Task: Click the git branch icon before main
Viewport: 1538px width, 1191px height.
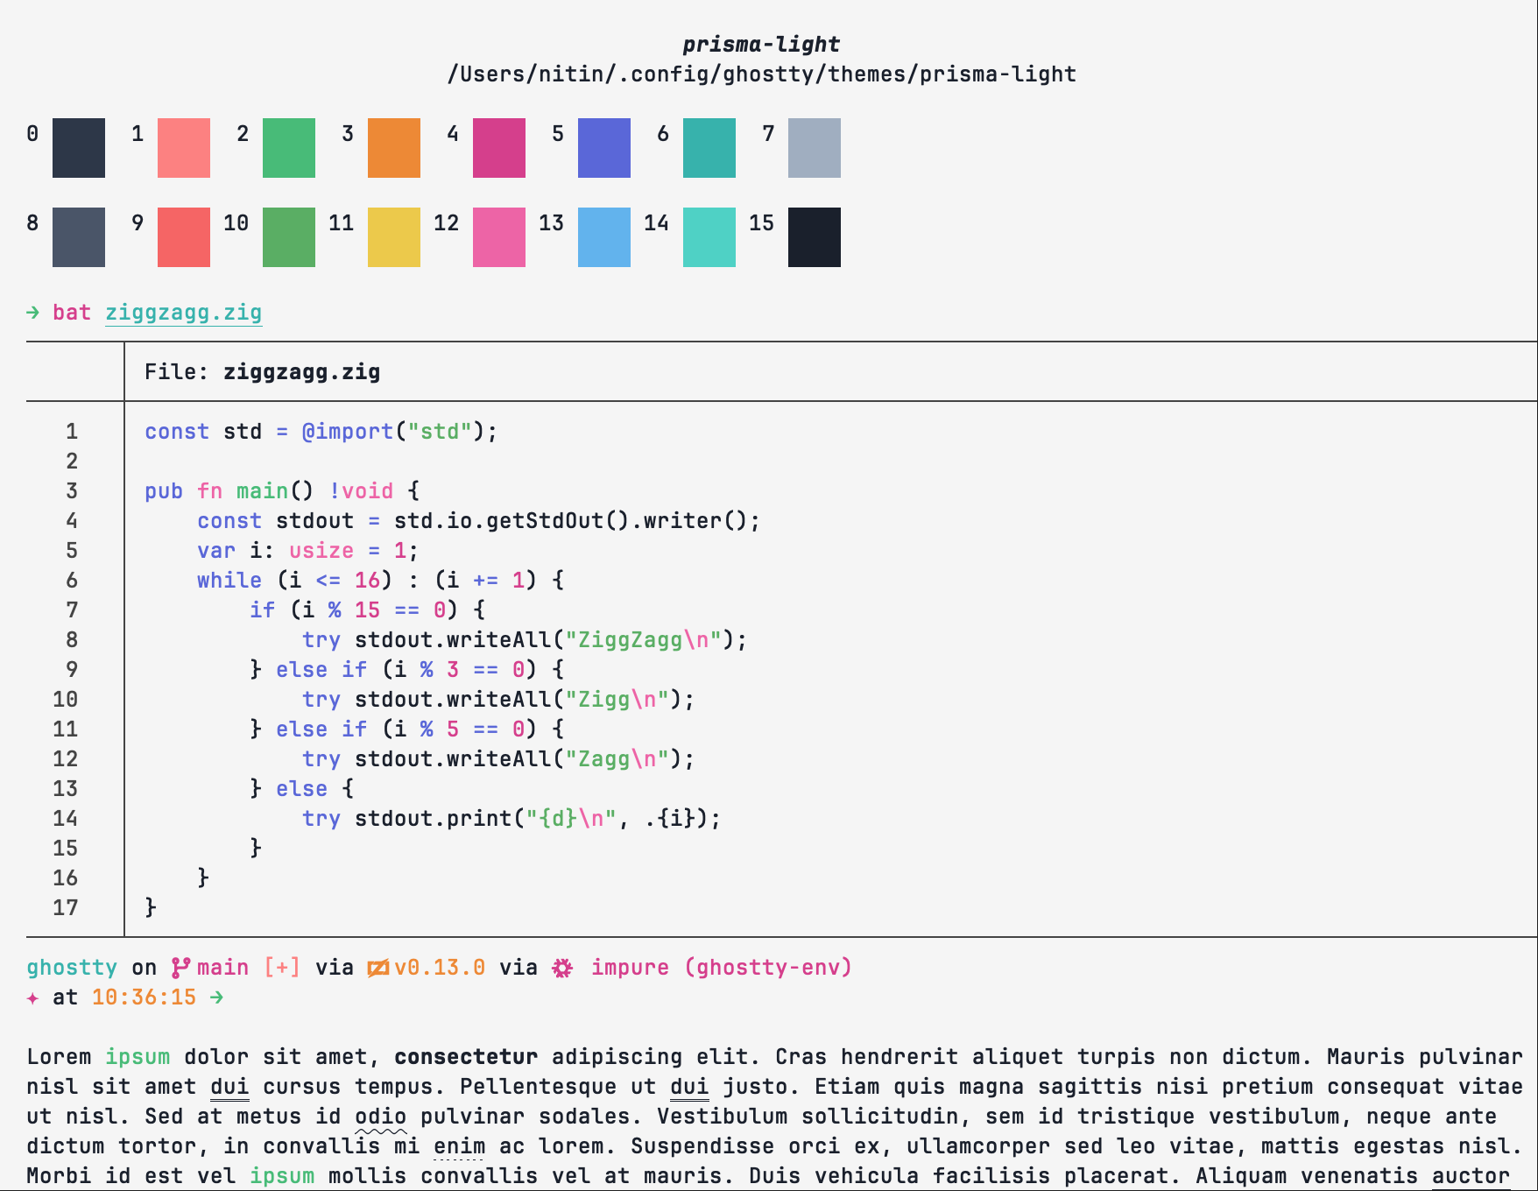Action: 180,968
